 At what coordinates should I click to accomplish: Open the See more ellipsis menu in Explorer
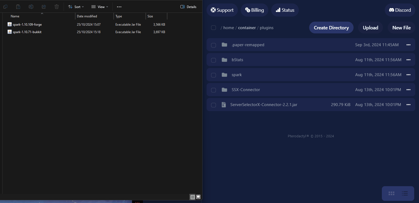(x=119, y=7)
